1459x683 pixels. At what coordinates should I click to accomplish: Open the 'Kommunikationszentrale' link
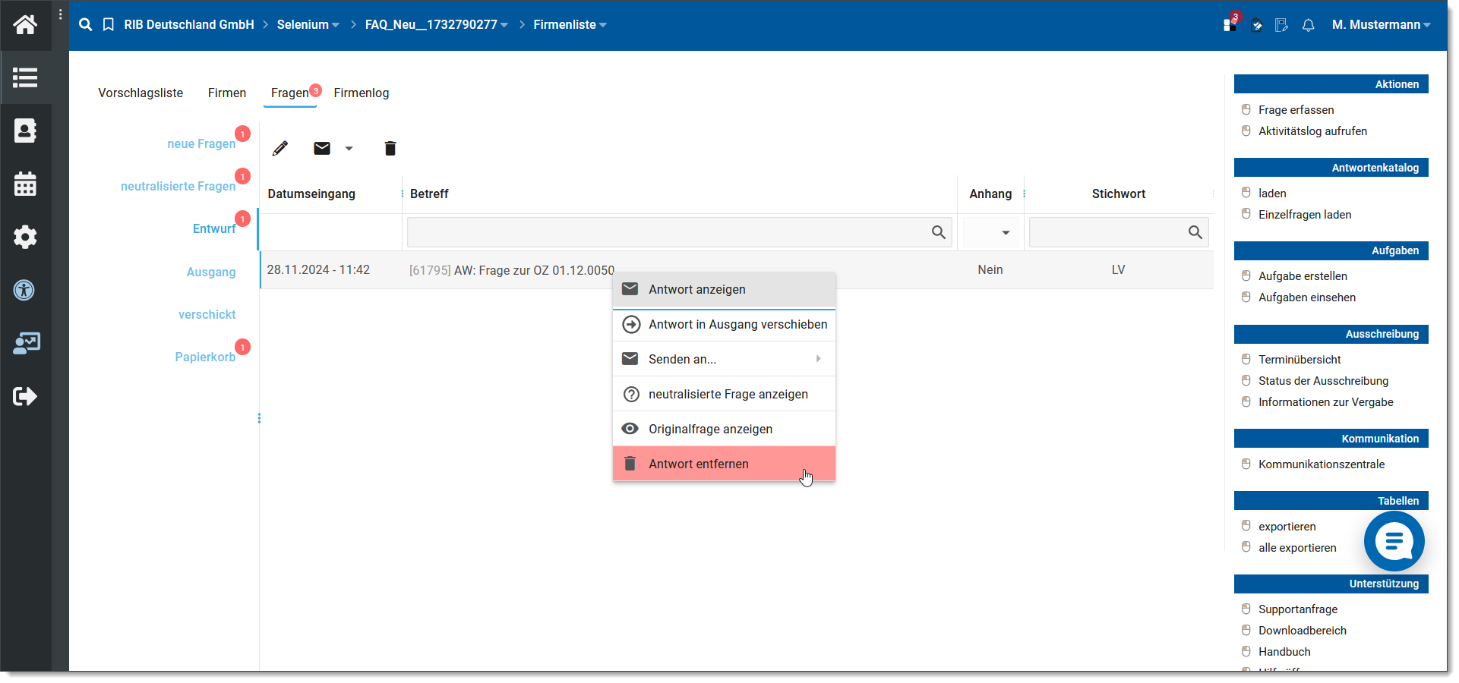(1321, 464)
